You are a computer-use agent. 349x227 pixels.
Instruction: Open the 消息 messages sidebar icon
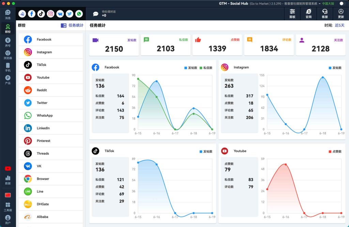click(x=8, y=14)
